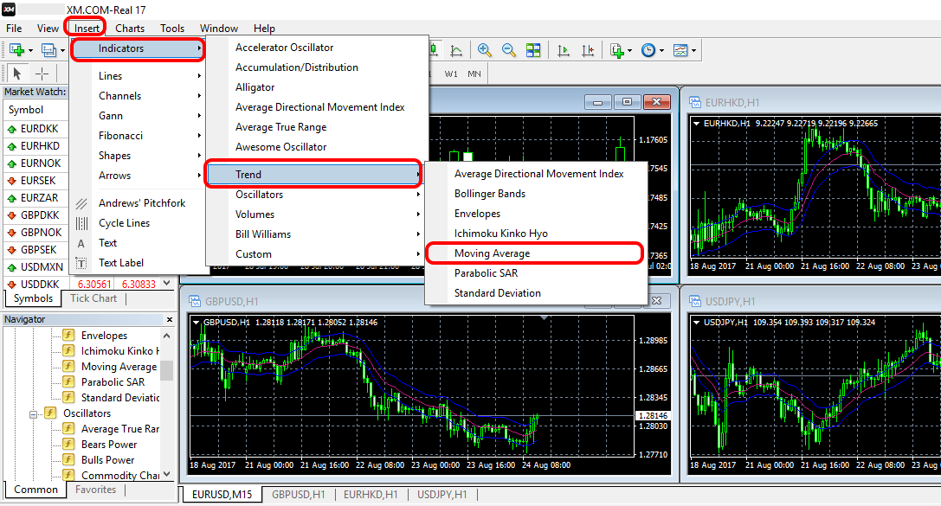Screen dimensions: 941x506
Task: Switch to the GBPUSD,H1 chart tab
Action: [299, 494]
